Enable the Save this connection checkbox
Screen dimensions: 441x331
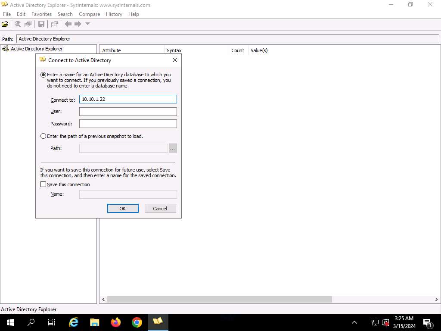pos(43,184)
